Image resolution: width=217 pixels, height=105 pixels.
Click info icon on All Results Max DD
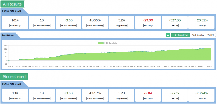pos(152,26)
